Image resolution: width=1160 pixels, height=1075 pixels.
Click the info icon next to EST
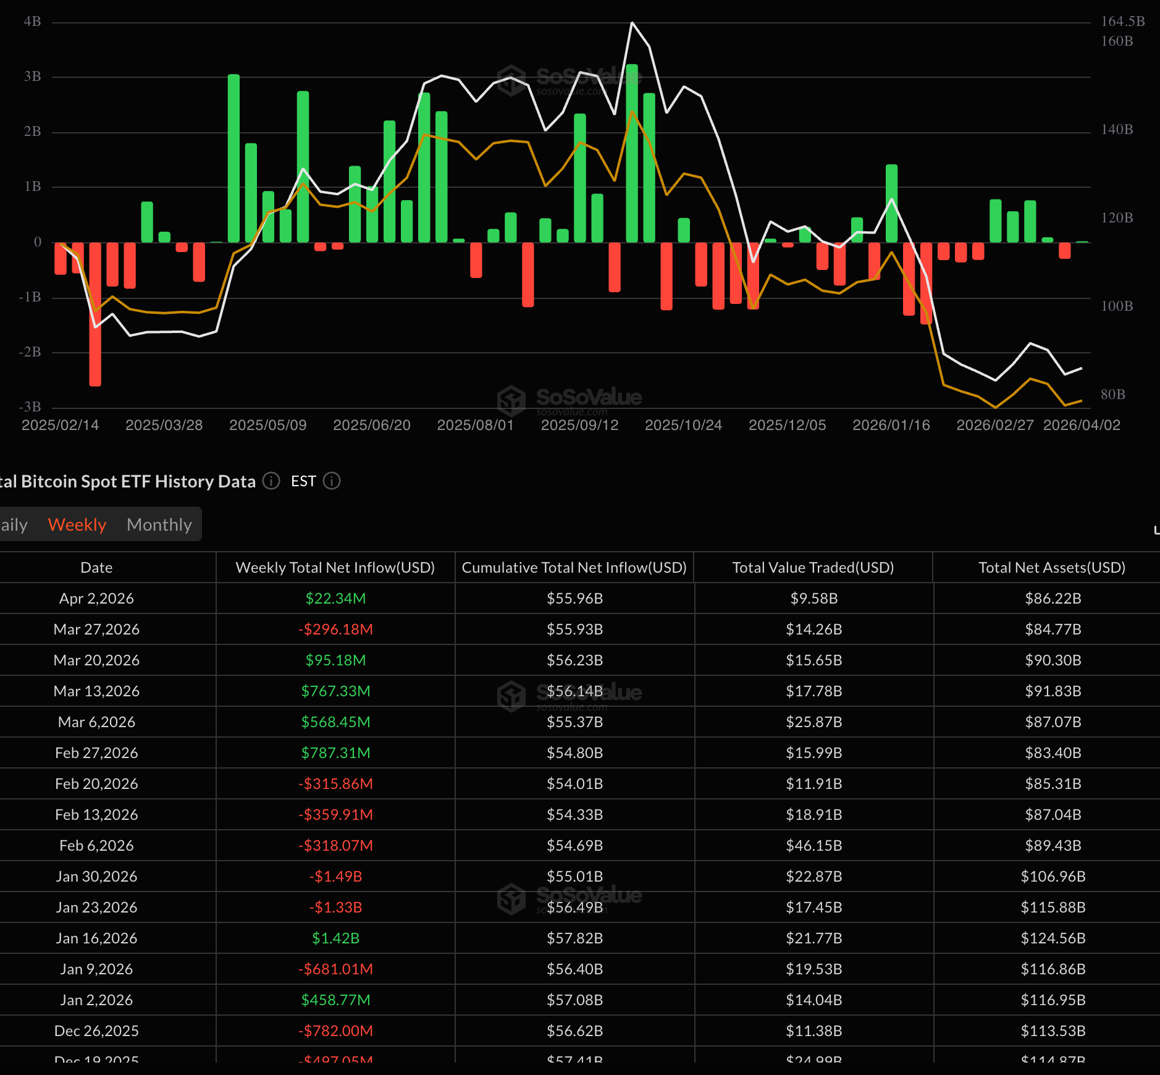coord(332,481)
